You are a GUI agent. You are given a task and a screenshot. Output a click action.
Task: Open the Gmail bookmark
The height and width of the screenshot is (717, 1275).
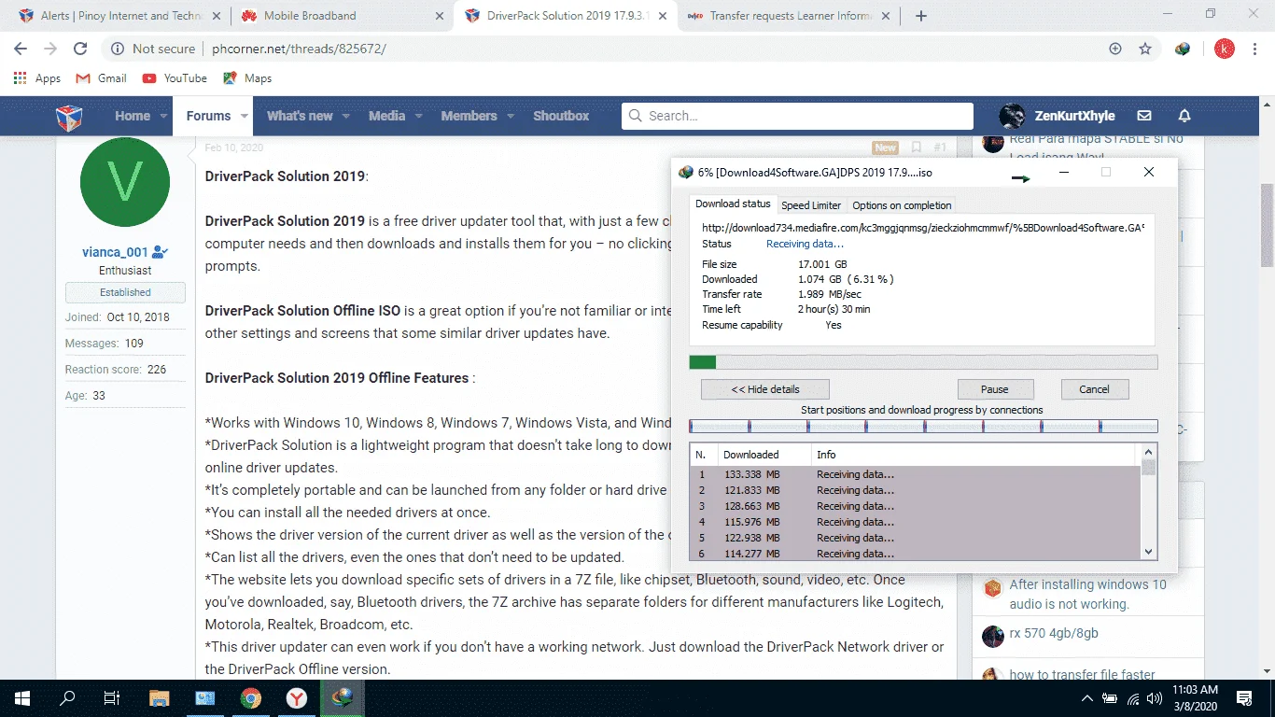tap(101, 78)
